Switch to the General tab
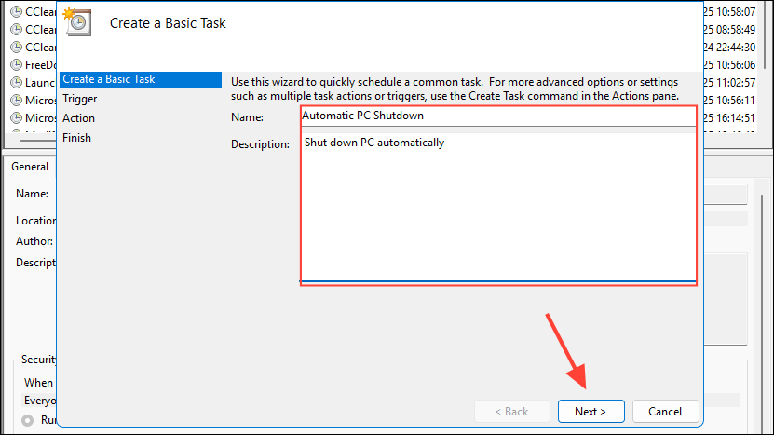The width and height of the screenshot is (774, 435). point(30,167)
